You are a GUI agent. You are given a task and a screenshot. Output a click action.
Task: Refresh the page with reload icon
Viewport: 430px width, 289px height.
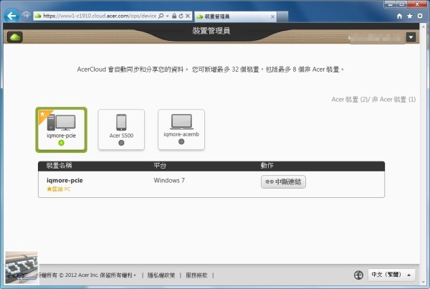(181, 16)
